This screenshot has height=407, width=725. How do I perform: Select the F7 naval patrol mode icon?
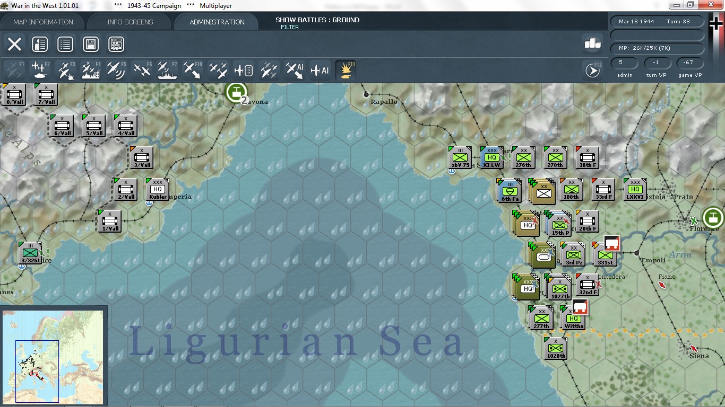pos(167,70)
